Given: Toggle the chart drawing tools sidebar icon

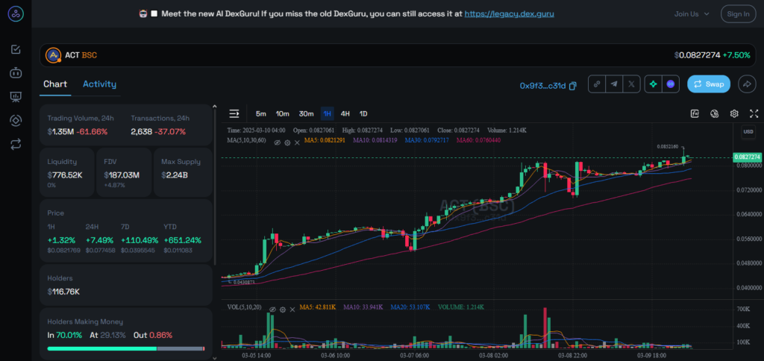Looking at the screenshot, I should 234,113.
